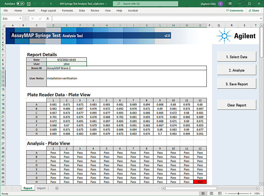Click next sheet navigation arrow

pyautogui.click(x=12, y=188)
